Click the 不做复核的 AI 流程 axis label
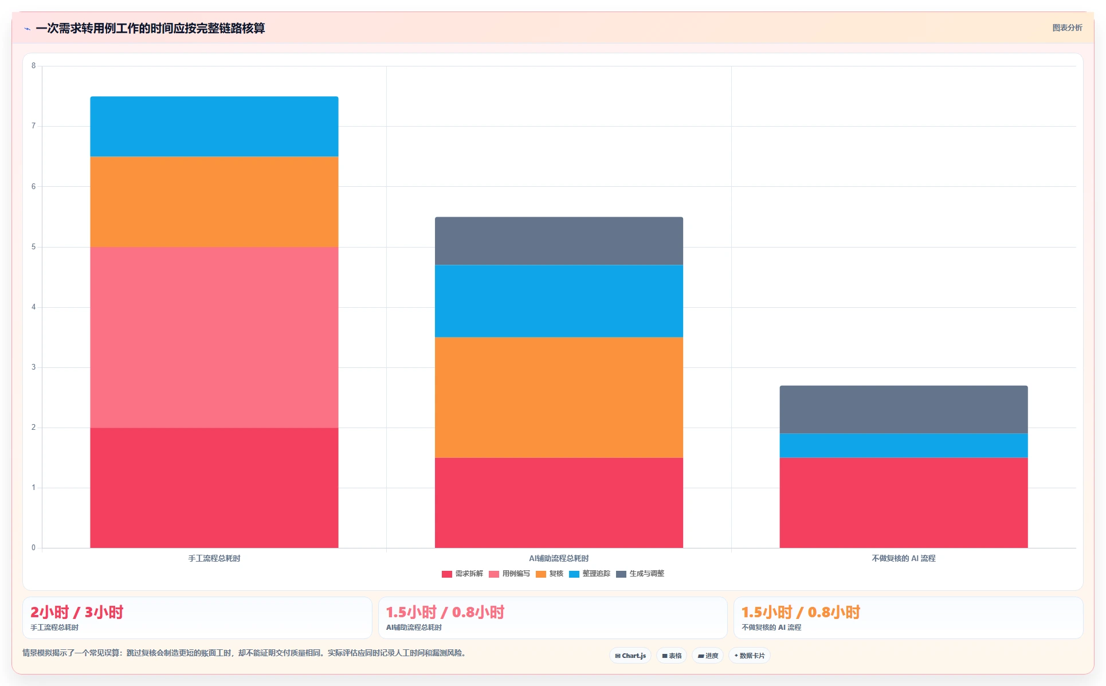 pos(904,558)
